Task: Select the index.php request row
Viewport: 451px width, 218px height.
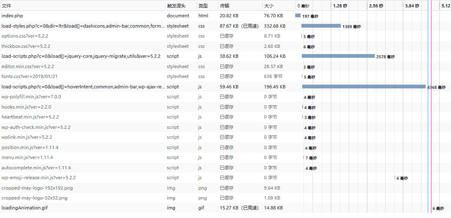Action: 226,16
